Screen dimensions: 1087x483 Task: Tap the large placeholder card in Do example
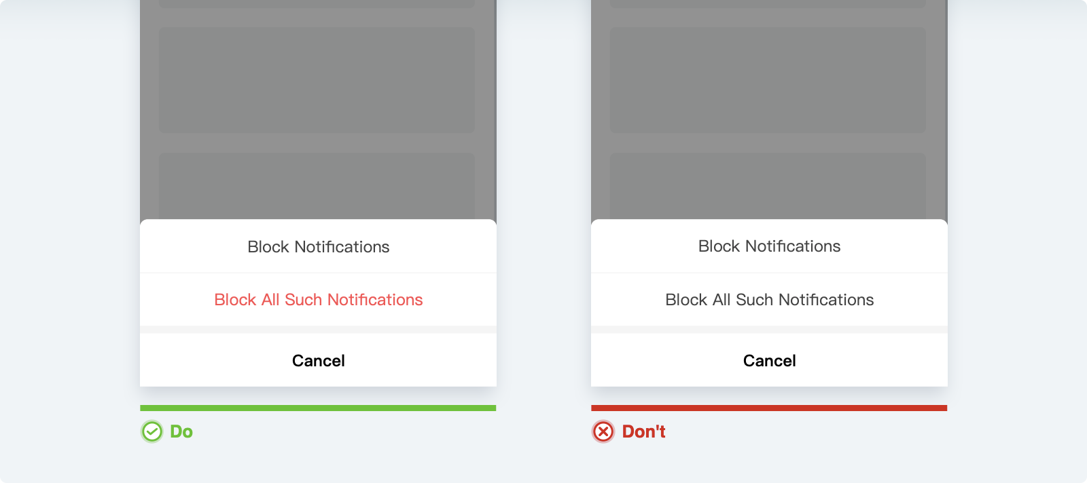(317, 80)
